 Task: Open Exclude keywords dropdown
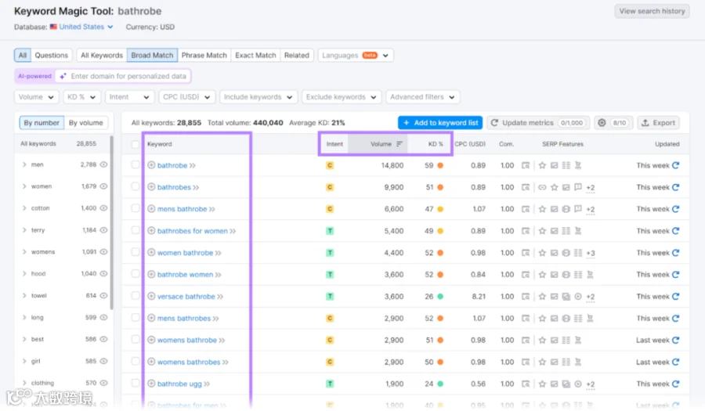point(342,97)
